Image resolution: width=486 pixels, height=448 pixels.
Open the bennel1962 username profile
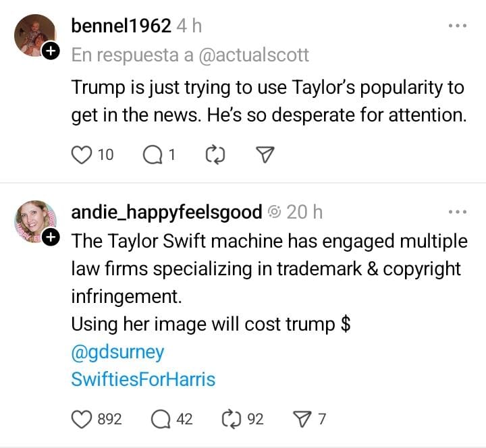pos(121,26)
